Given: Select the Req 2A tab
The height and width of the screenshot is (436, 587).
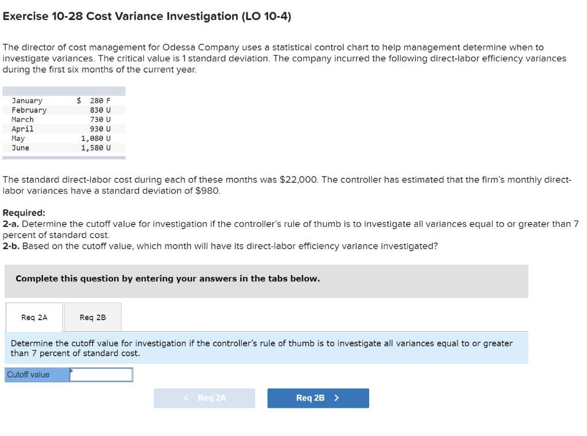Looking at the screenshot, I should (33, 317).
